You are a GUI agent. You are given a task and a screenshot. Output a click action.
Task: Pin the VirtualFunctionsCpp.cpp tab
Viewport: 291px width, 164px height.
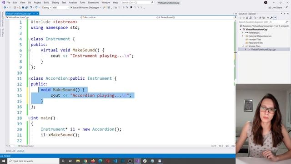point(34,14)
